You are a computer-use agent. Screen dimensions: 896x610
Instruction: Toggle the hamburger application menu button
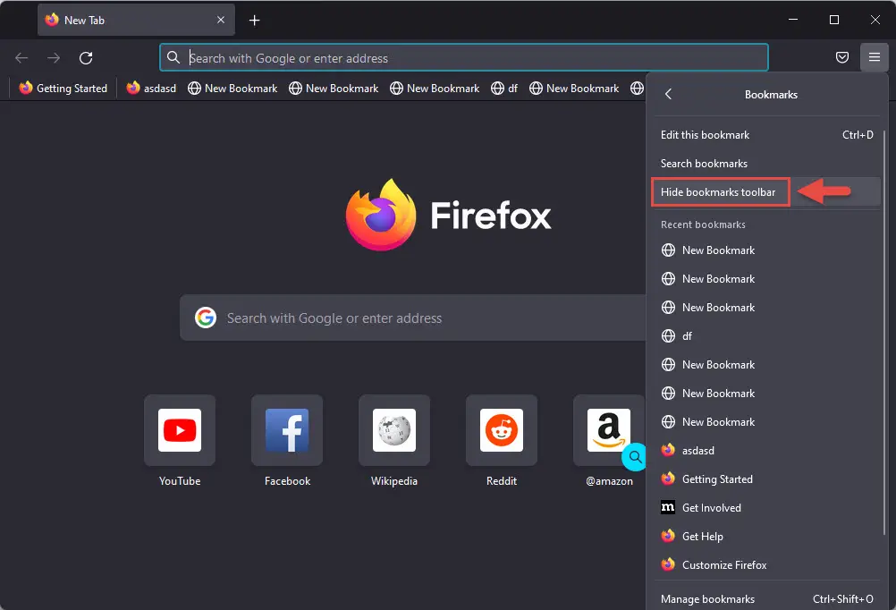(874, 57)
